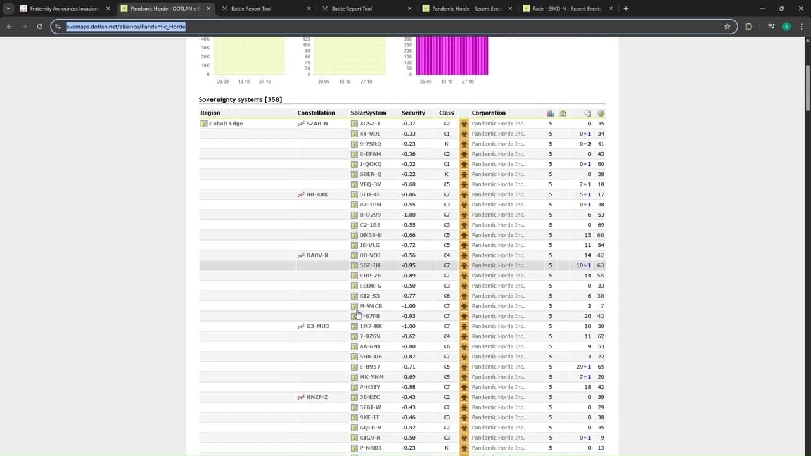Switch to Pandemic Horde - Recent Events tab
Viewport: 811px width, 456px height.
tap(467, 9)
